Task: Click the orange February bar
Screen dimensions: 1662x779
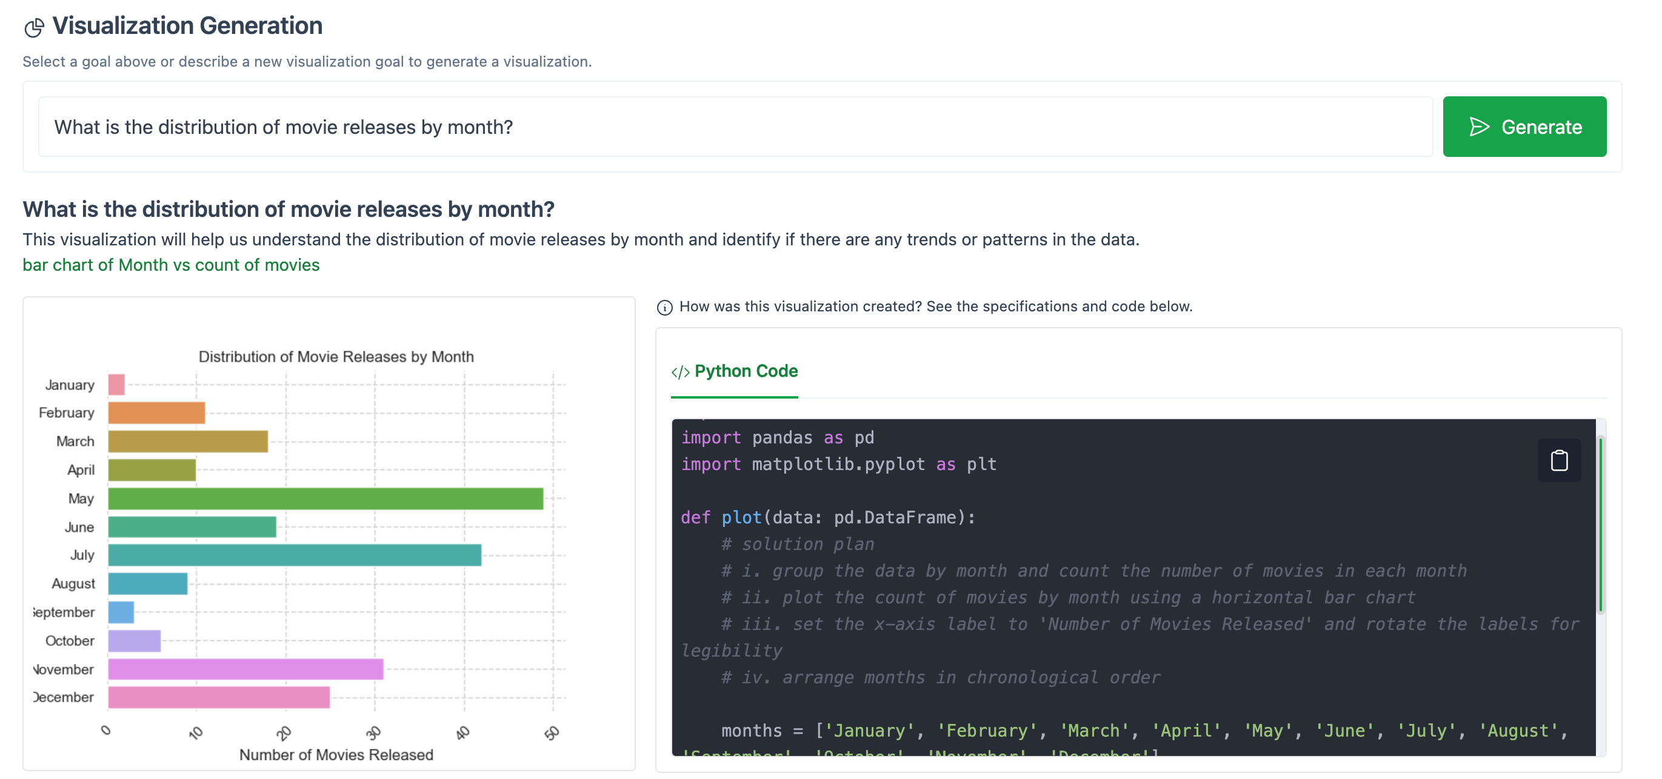Action: [156, 413]
